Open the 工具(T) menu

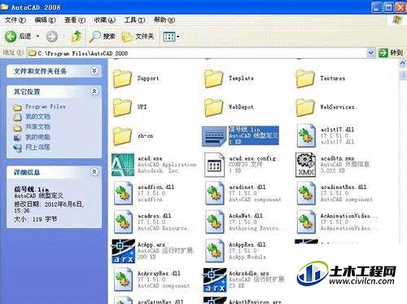[134, 20]
